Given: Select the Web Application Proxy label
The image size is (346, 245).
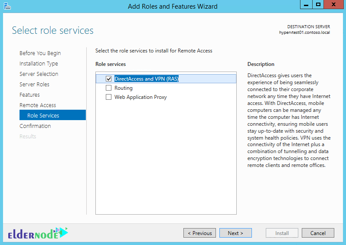Looking at the screenshot, I should click(x=140, y=97).
